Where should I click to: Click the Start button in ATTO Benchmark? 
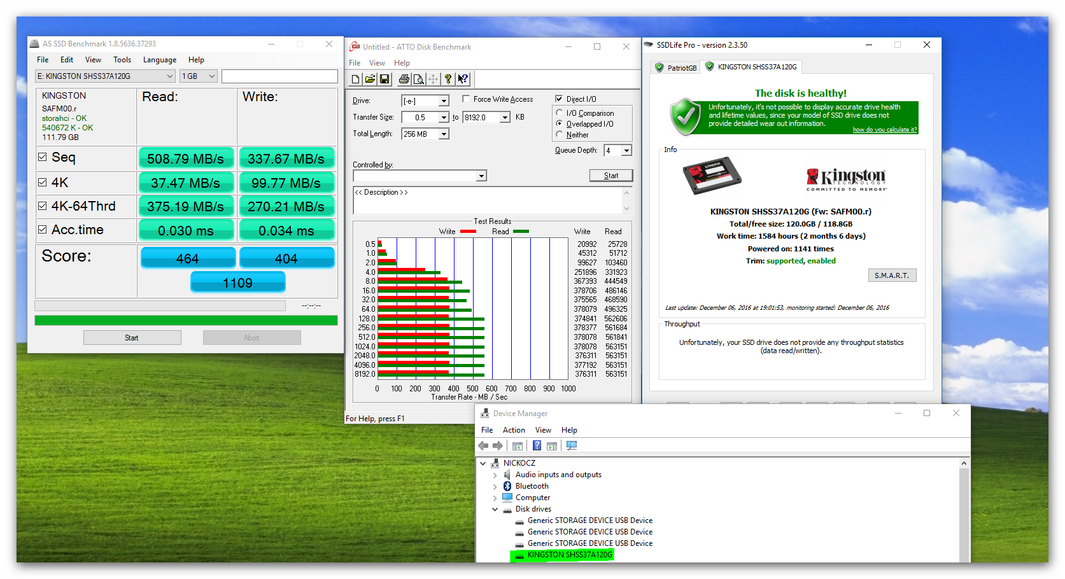[x=611, y=176]
